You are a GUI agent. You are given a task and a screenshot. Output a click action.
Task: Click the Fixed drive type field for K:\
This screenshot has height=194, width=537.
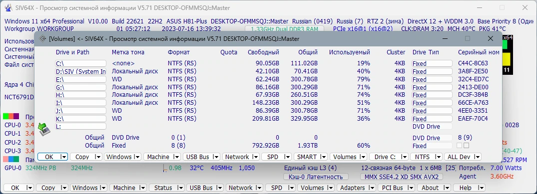(432, 119)
